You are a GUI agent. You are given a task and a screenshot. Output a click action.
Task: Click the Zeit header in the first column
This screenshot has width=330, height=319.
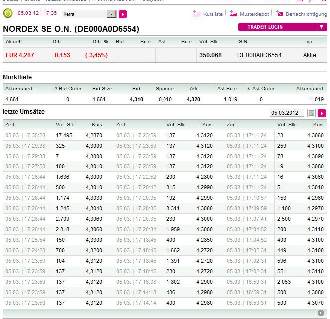coord(10,124)
